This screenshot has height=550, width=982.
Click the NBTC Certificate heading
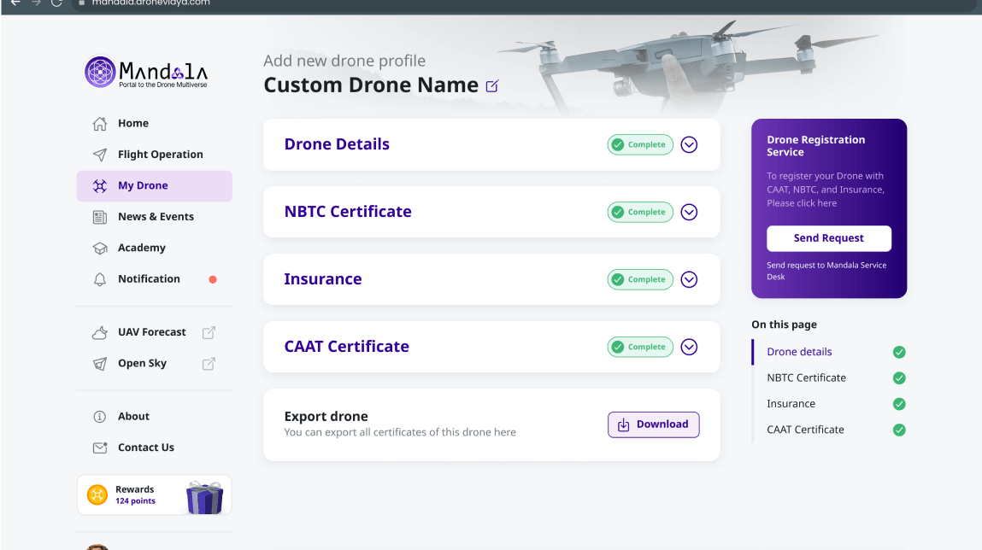(x=348, y=212)
